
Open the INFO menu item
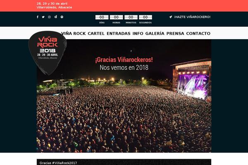(x=138, y=33)
